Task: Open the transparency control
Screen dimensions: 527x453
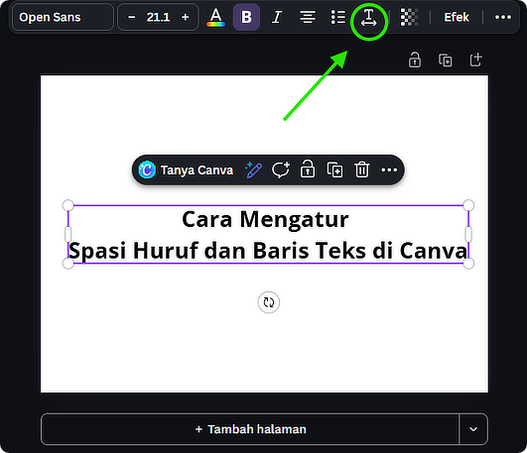Action: (x=409, y=17)
